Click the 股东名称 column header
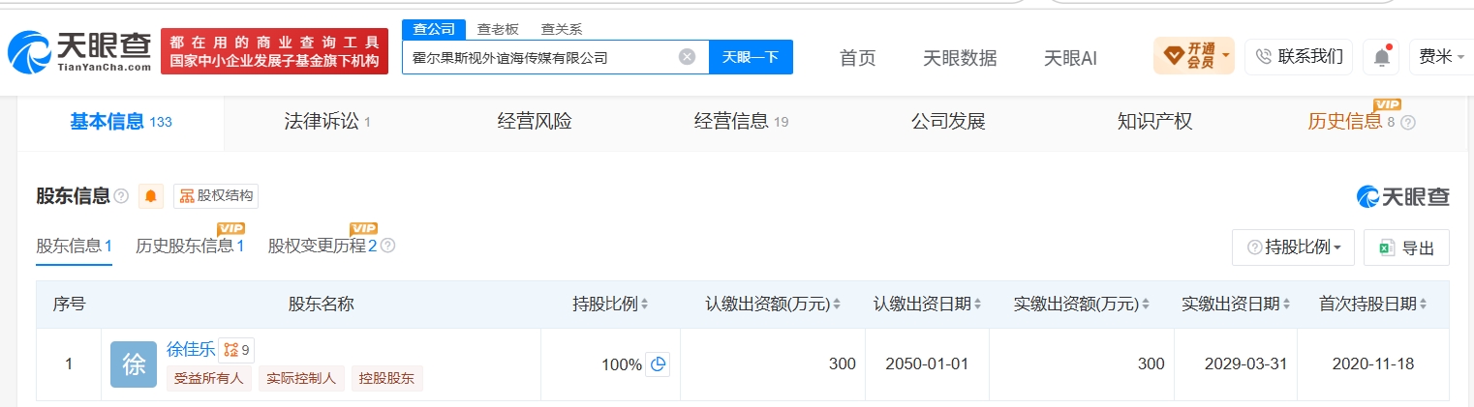The width and height of the screenshot is (1474, 407). (322, 304)
